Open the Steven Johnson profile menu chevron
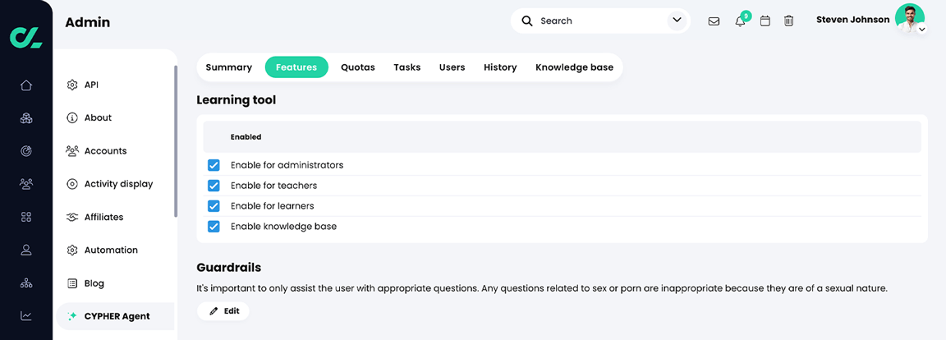946x340 pixels. [922, 30]
